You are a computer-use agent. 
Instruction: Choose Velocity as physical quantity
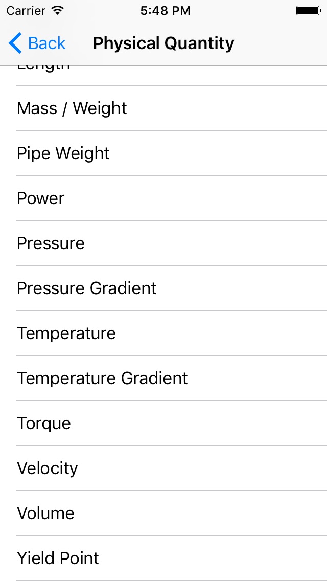[x=163, y=468]
